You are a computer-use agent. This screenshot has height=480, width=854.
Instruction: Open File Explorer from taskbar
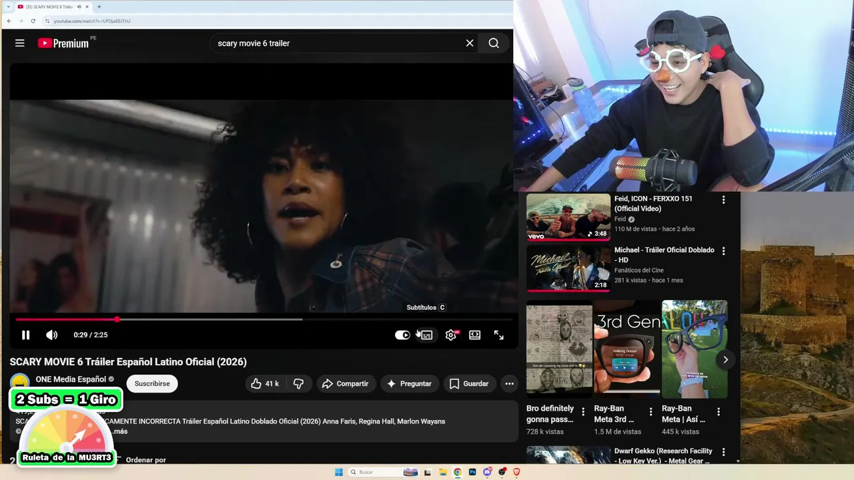[442, 472]
